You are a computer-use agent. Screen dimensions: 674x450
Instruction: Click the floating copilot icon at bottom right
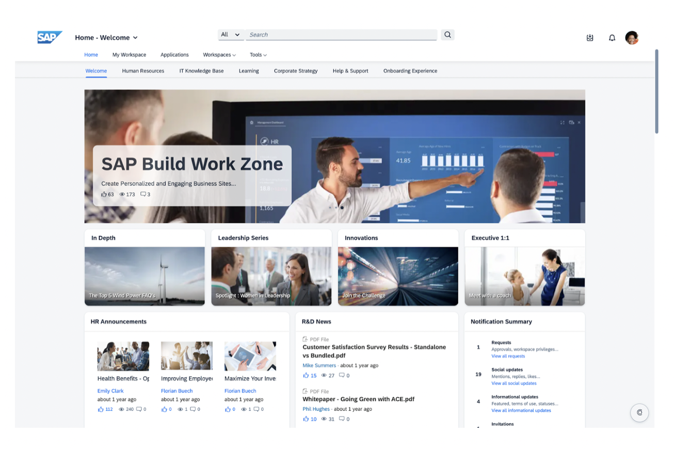[x=639, y=412]
